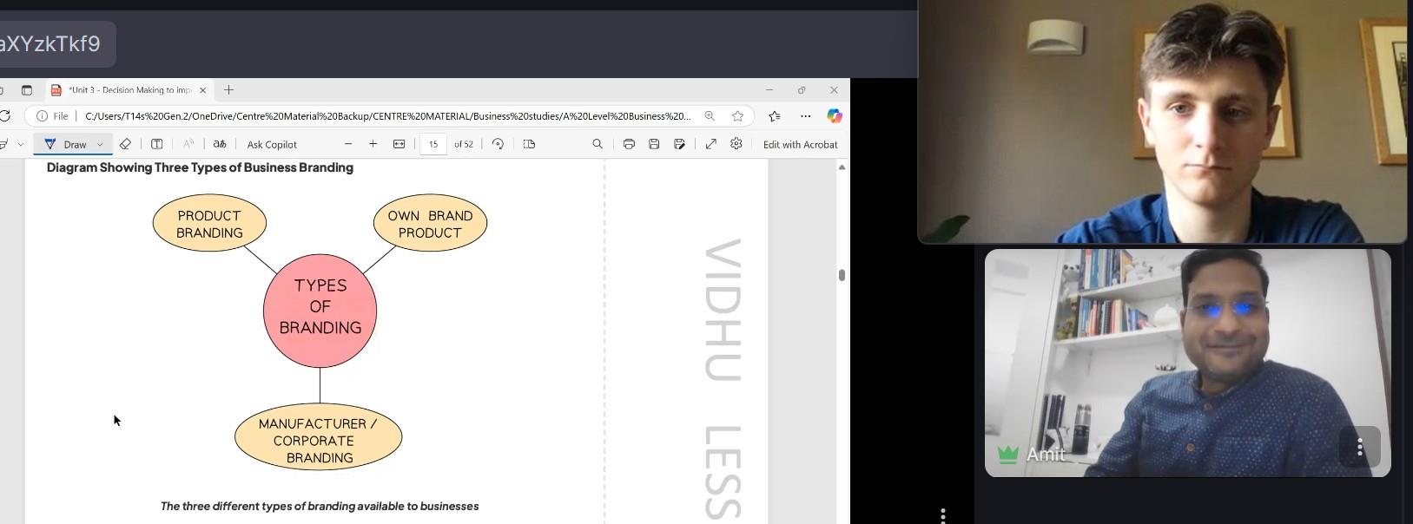The image size is (1413, 524).
Task: Toggle the Draw tool
Action: pos(66,144)
